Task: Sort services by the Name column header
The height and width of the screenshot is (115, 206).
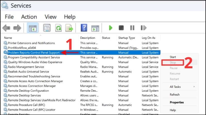Action: [x=8, y=38]
